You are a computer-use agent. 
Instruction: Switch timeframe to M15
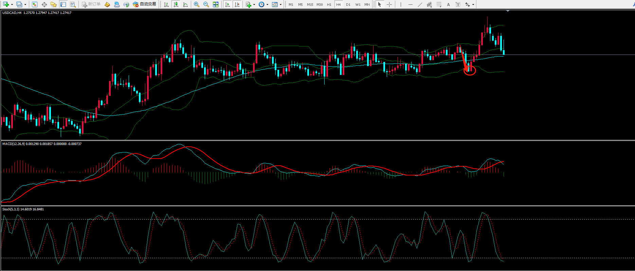click(x=310, y=4)
